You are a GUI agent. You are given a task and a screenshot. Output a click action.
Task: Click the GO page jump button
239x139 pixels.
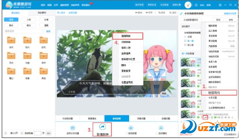(x=48, y=133)
